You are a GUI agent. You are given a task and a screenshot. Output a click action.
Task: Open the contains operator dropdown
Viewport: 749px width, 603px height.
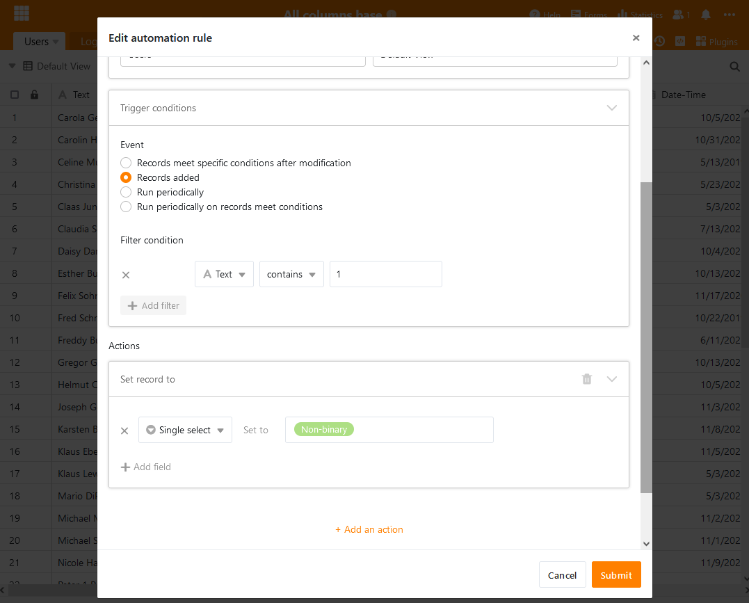click(291, 274)
